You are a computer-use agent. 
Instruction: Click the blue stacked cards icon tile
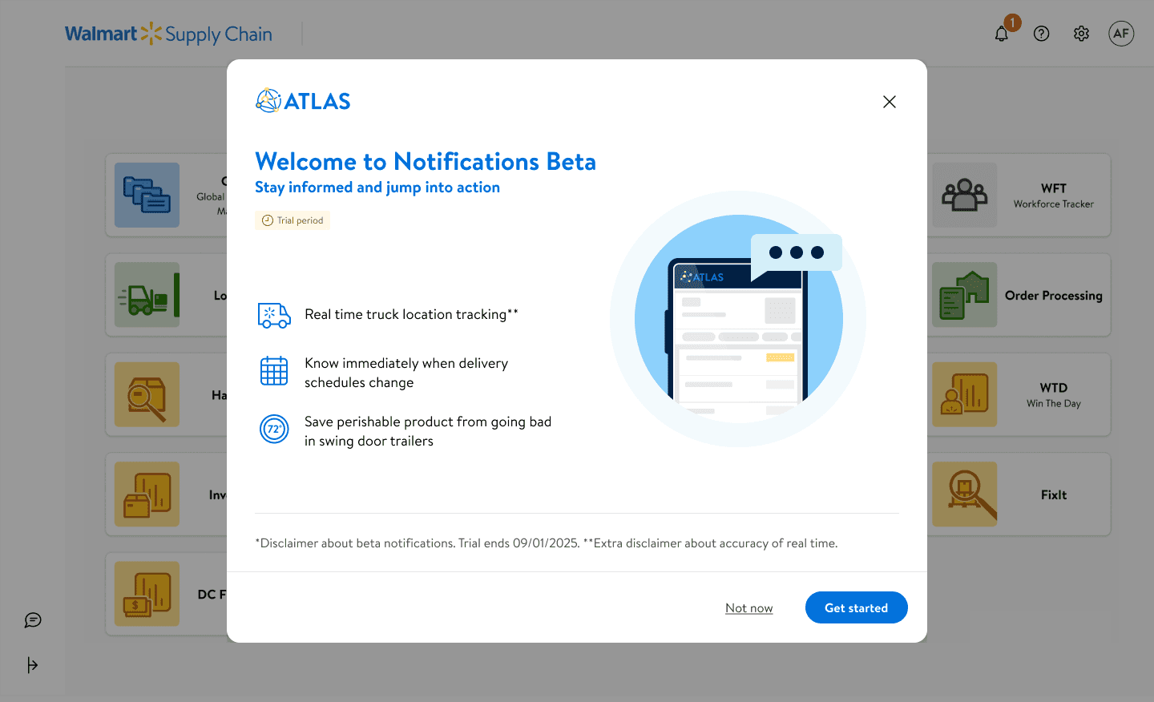pos(147,195)
